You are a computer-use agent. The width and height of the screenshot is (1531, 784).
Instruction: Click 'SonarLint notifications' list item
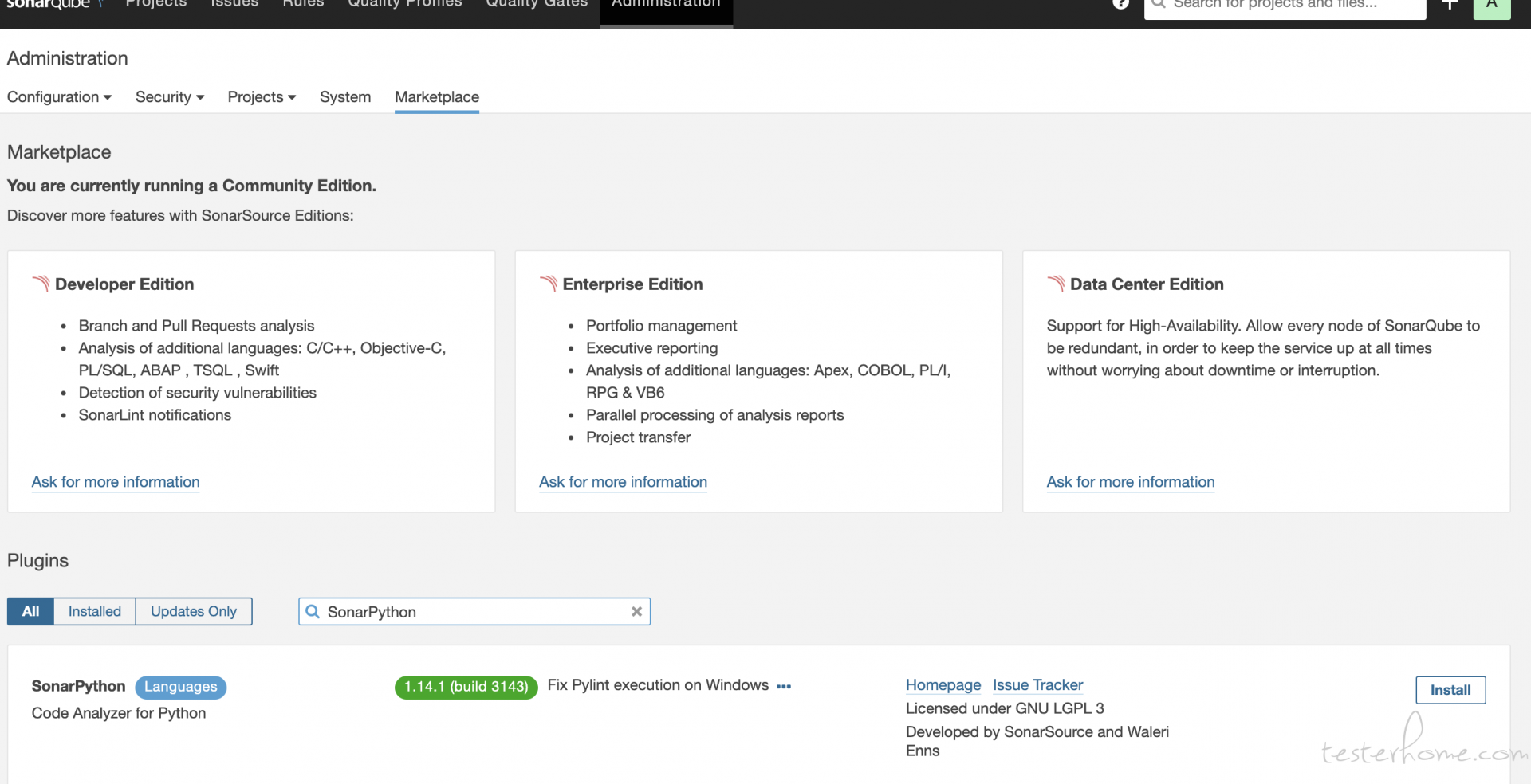coord(155,415)
